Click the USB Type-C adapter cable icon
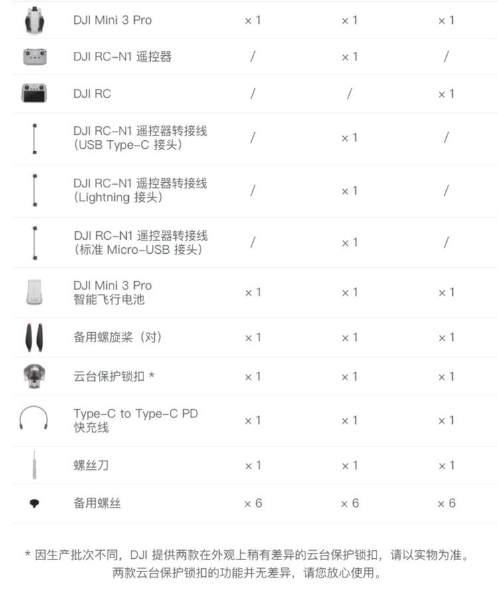This screenshot has width=498, height=604. 35,139
